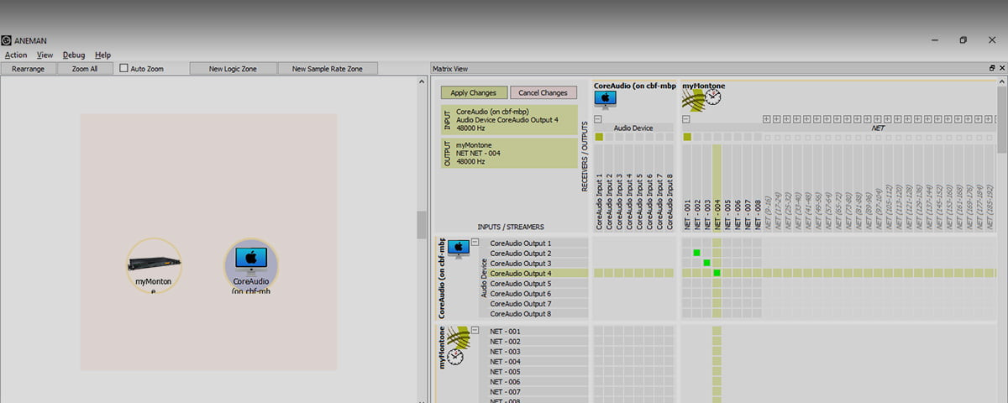The width and height of the screenshot is (1008, 403).
Task: Click the OUTPUT info panel for myMontone
Action: 509,153
